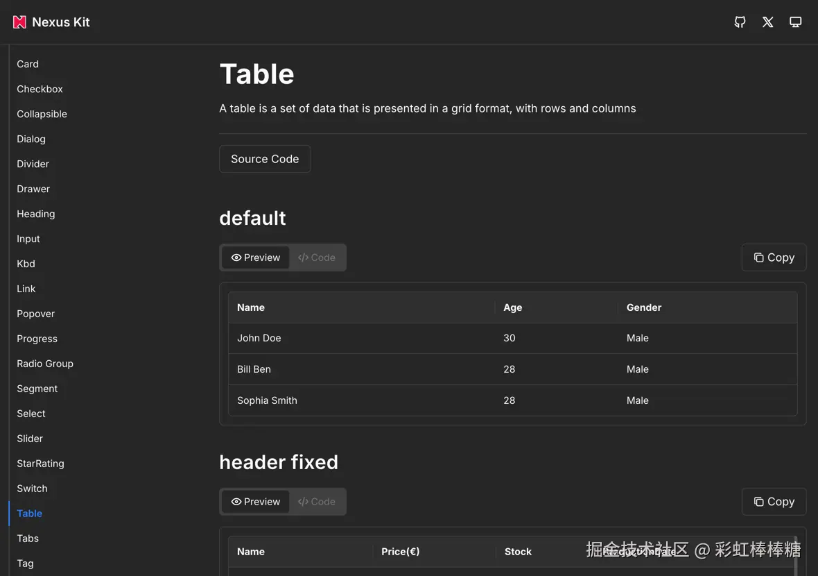Switch header fixed example to Code view
The image size is (818, 576).
[317, 502]
